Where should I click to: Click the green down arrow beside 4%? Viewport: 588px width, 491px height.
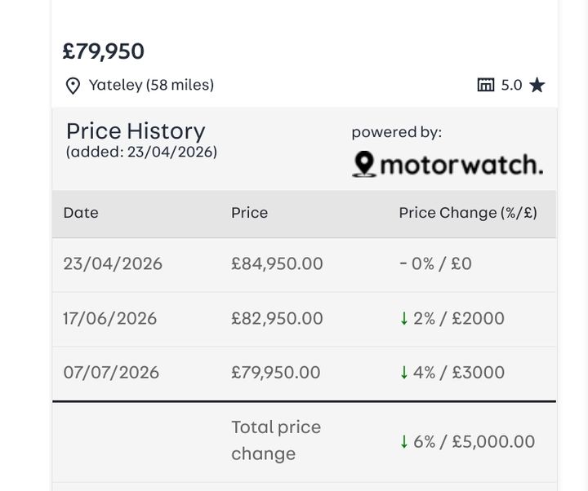point(404,373)
